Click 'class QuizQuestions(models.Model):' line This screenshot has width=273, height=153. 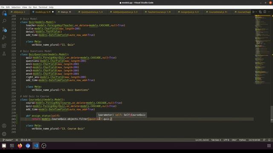[x=44, y=54]
